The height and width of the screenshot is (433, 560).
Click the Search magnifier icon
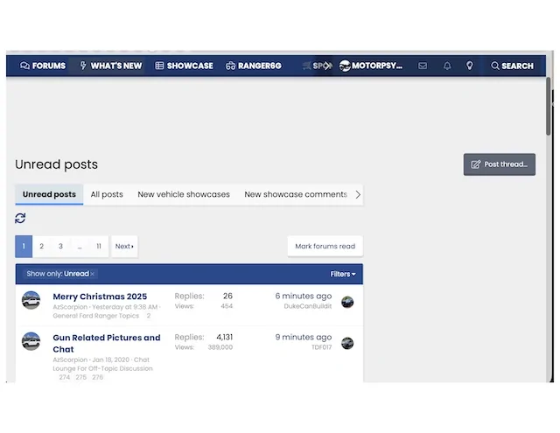tap(494, 66)
